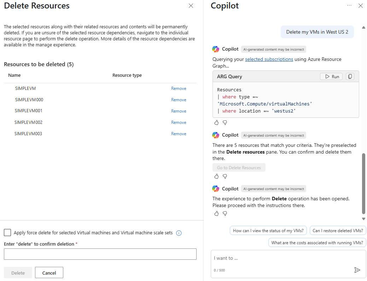The height and width of the screenshot is (281, 367).
Task: Run the ARG query
Action: pyautogui.click(x=331, y=76)
